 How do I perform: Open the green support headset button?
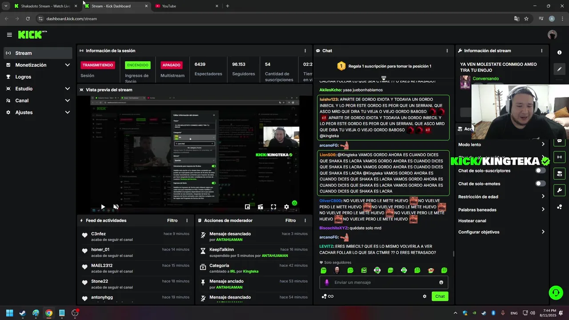556,292
